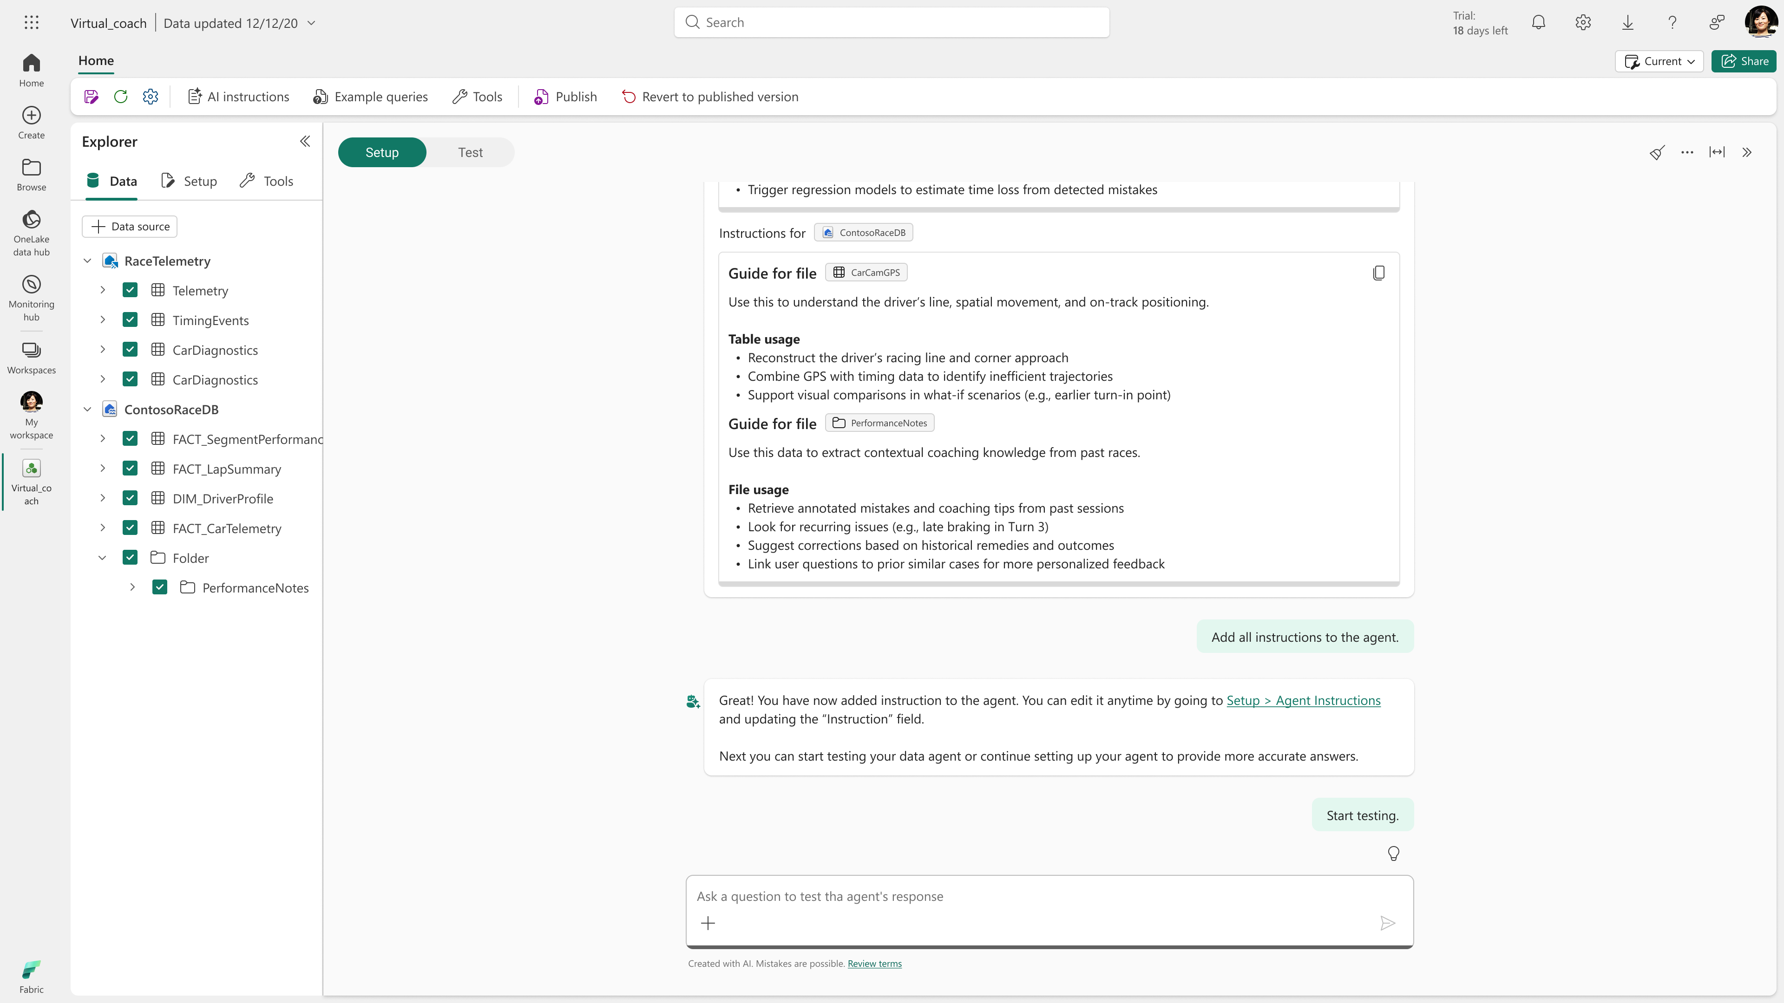Uncheck the PerformanceNotes folder checkbox

(x=160, y=588)
